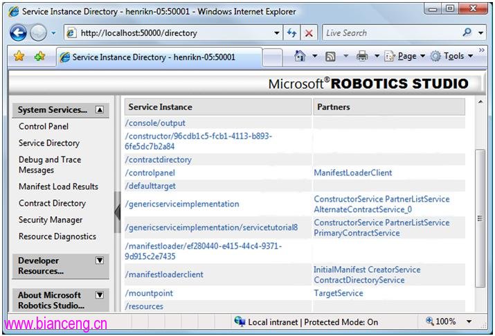
Task: Open the /console/output service link
Action: tap(155, 123)
